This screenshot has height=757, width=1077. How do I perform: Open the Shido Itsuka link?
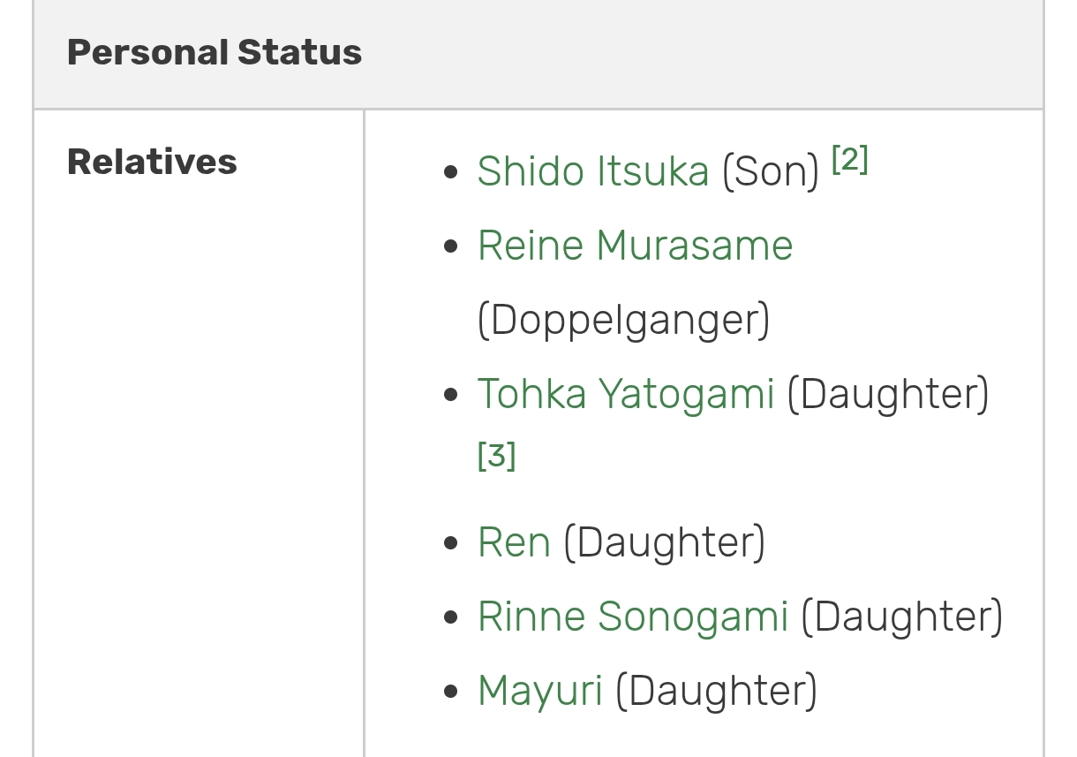(x=592, y=171)
